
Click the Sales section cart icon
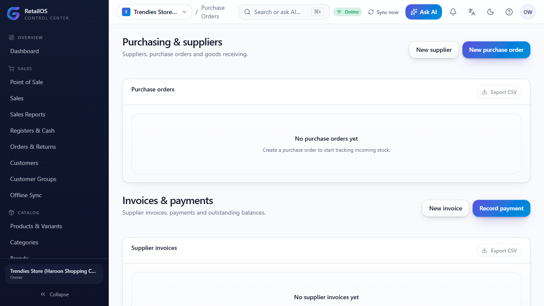(x=11, y=68)
